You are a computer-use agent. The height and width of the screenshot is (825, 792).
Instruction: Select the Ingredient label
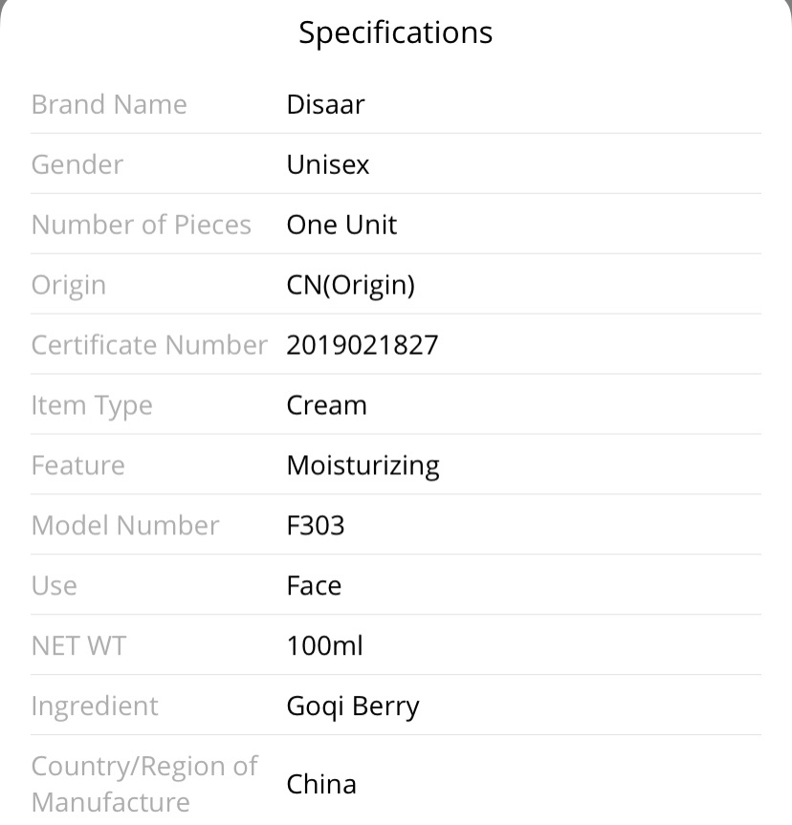[95, 706]
